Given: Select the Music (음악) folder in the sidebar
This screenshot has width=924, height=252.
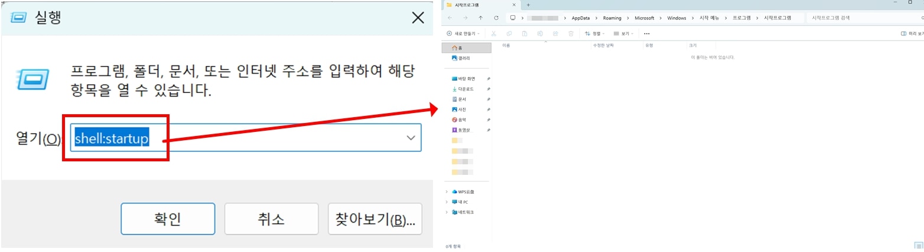Looking at the screenshot, I should pyautogui.click(x=462, y=120).
